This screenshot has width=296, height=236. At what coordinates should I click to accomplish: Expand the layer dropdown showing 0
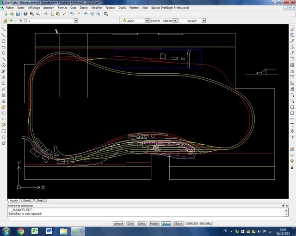76,21
